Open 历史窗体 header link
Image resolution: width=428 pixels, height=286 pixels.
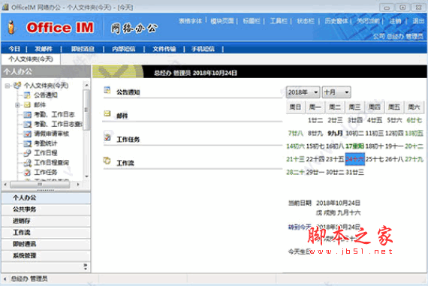(336, 21)
